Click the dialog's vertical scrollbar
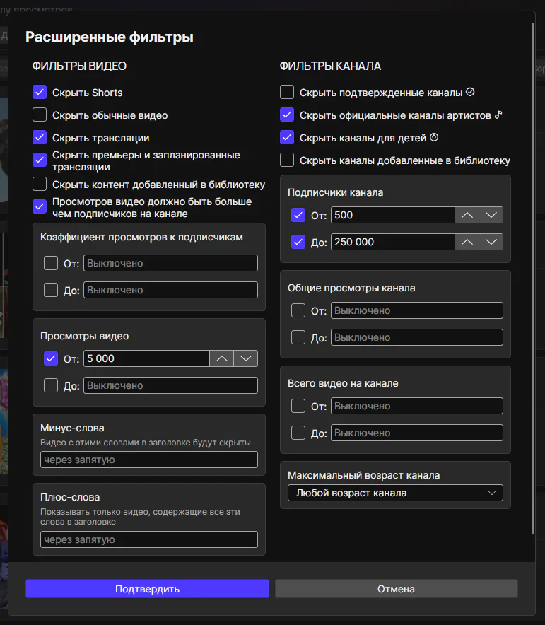Viewport: 545px width, 625px height. 533,279
